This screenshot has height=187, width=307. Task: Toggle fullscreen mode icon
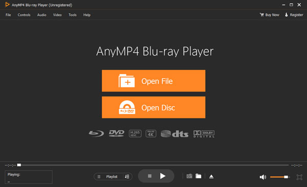click(x=299, y=177)
